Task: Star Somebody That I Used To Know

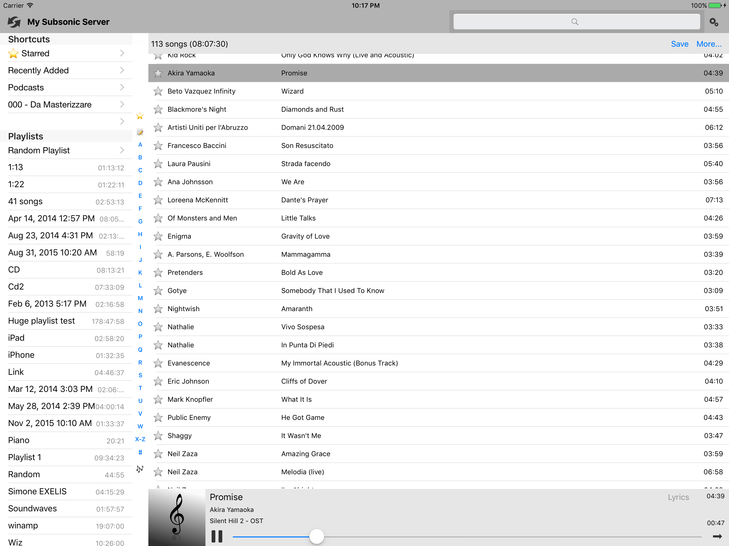Action: click(158, 290)
